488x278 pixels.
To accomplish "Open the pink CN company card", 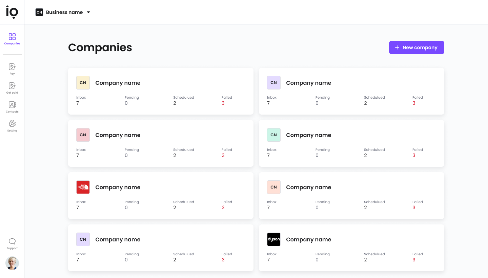I will pyautogui.click(x=161, y=143).
